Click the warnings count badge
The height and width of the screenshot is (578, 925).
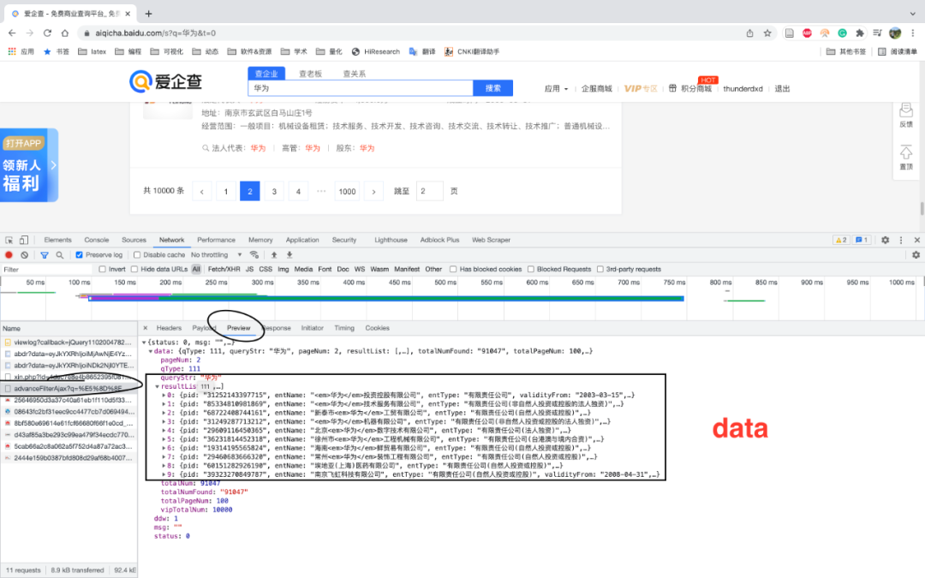tap(841, 240)
